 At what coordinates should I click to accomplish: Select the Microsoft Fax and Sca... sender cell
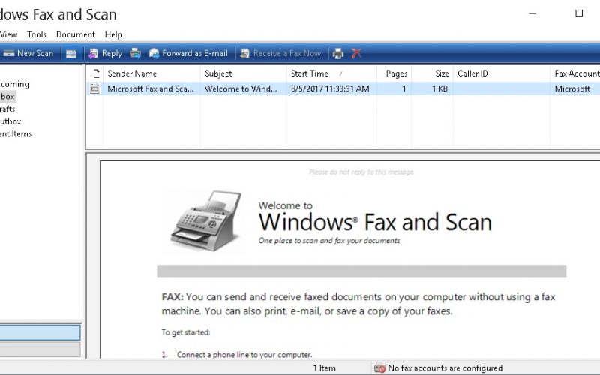click(151, 88)
